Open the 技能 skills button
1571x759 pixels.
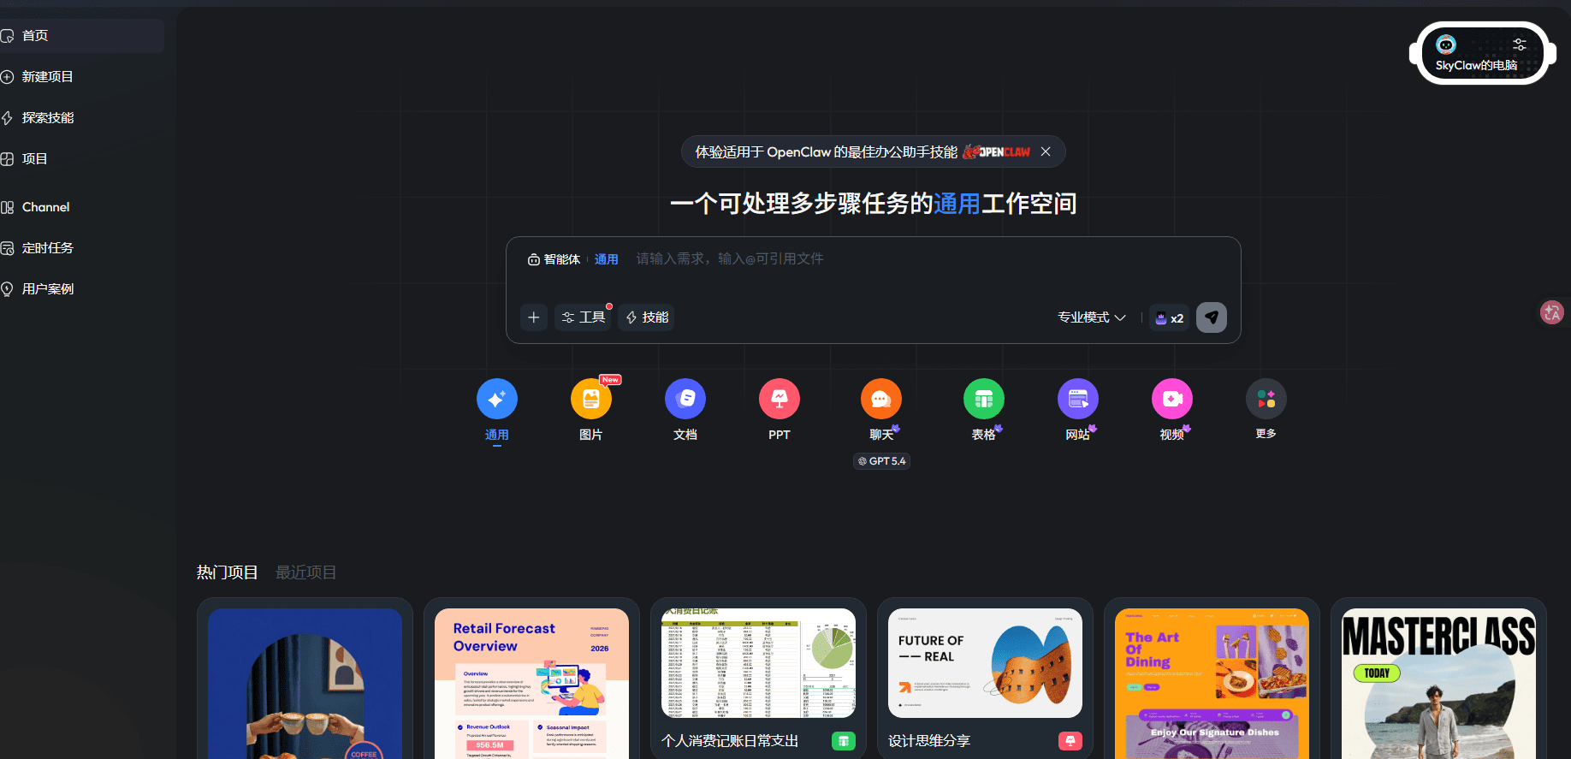click(x=647, y=317)
